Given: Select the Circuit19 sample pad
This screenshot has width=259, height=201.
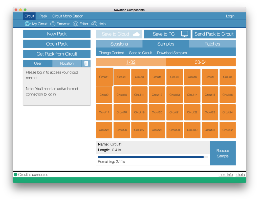Looking at the screenshot, I should pos(139,112).
